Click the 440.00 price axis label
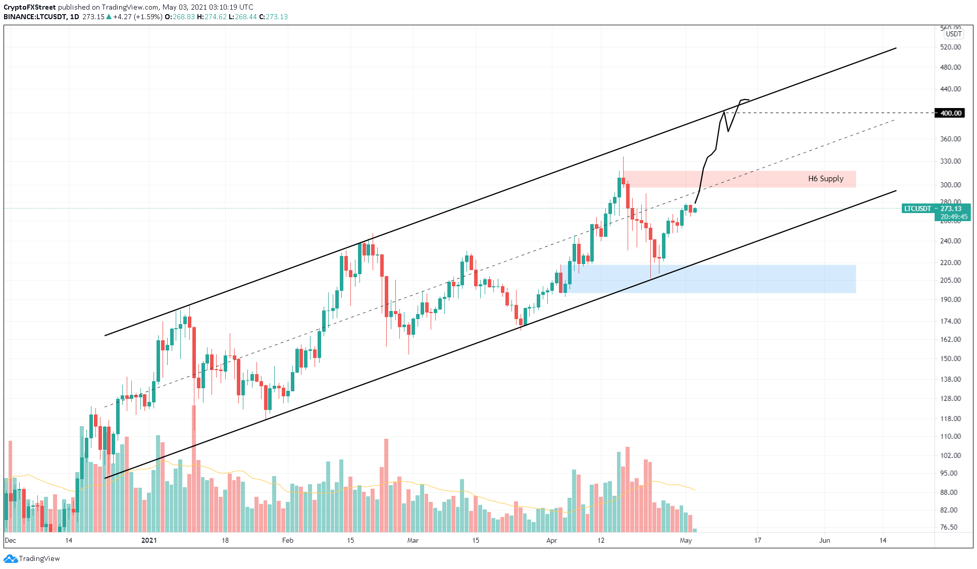The image size is (977, 569). pyautogui.click(x=951, y=89)
